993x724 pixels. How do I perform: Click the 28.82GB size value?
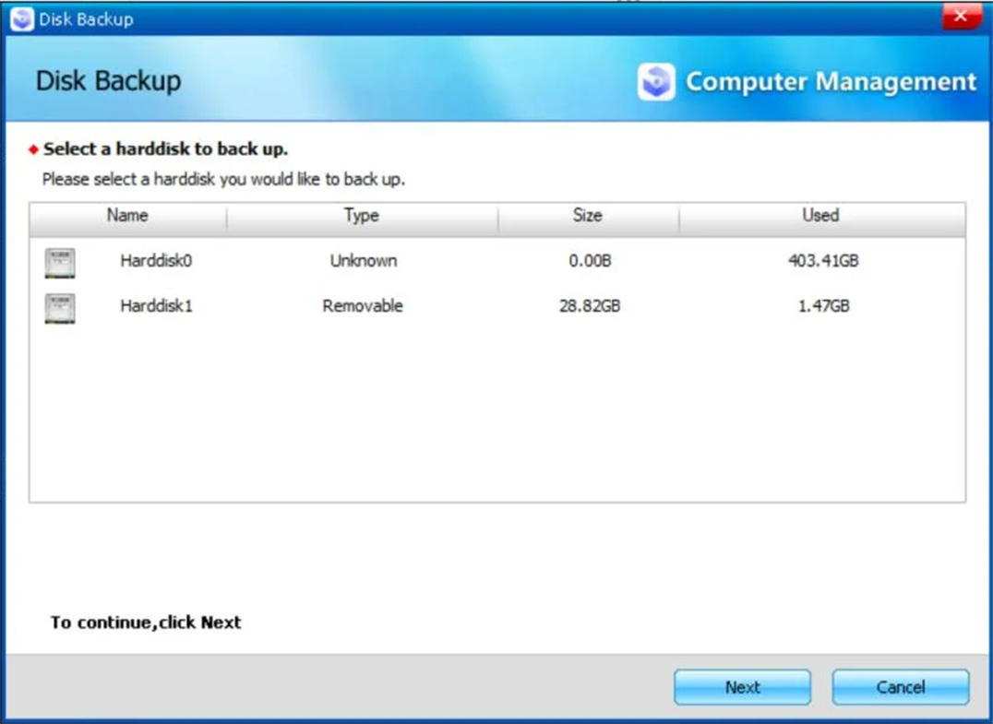coord(591,306)
